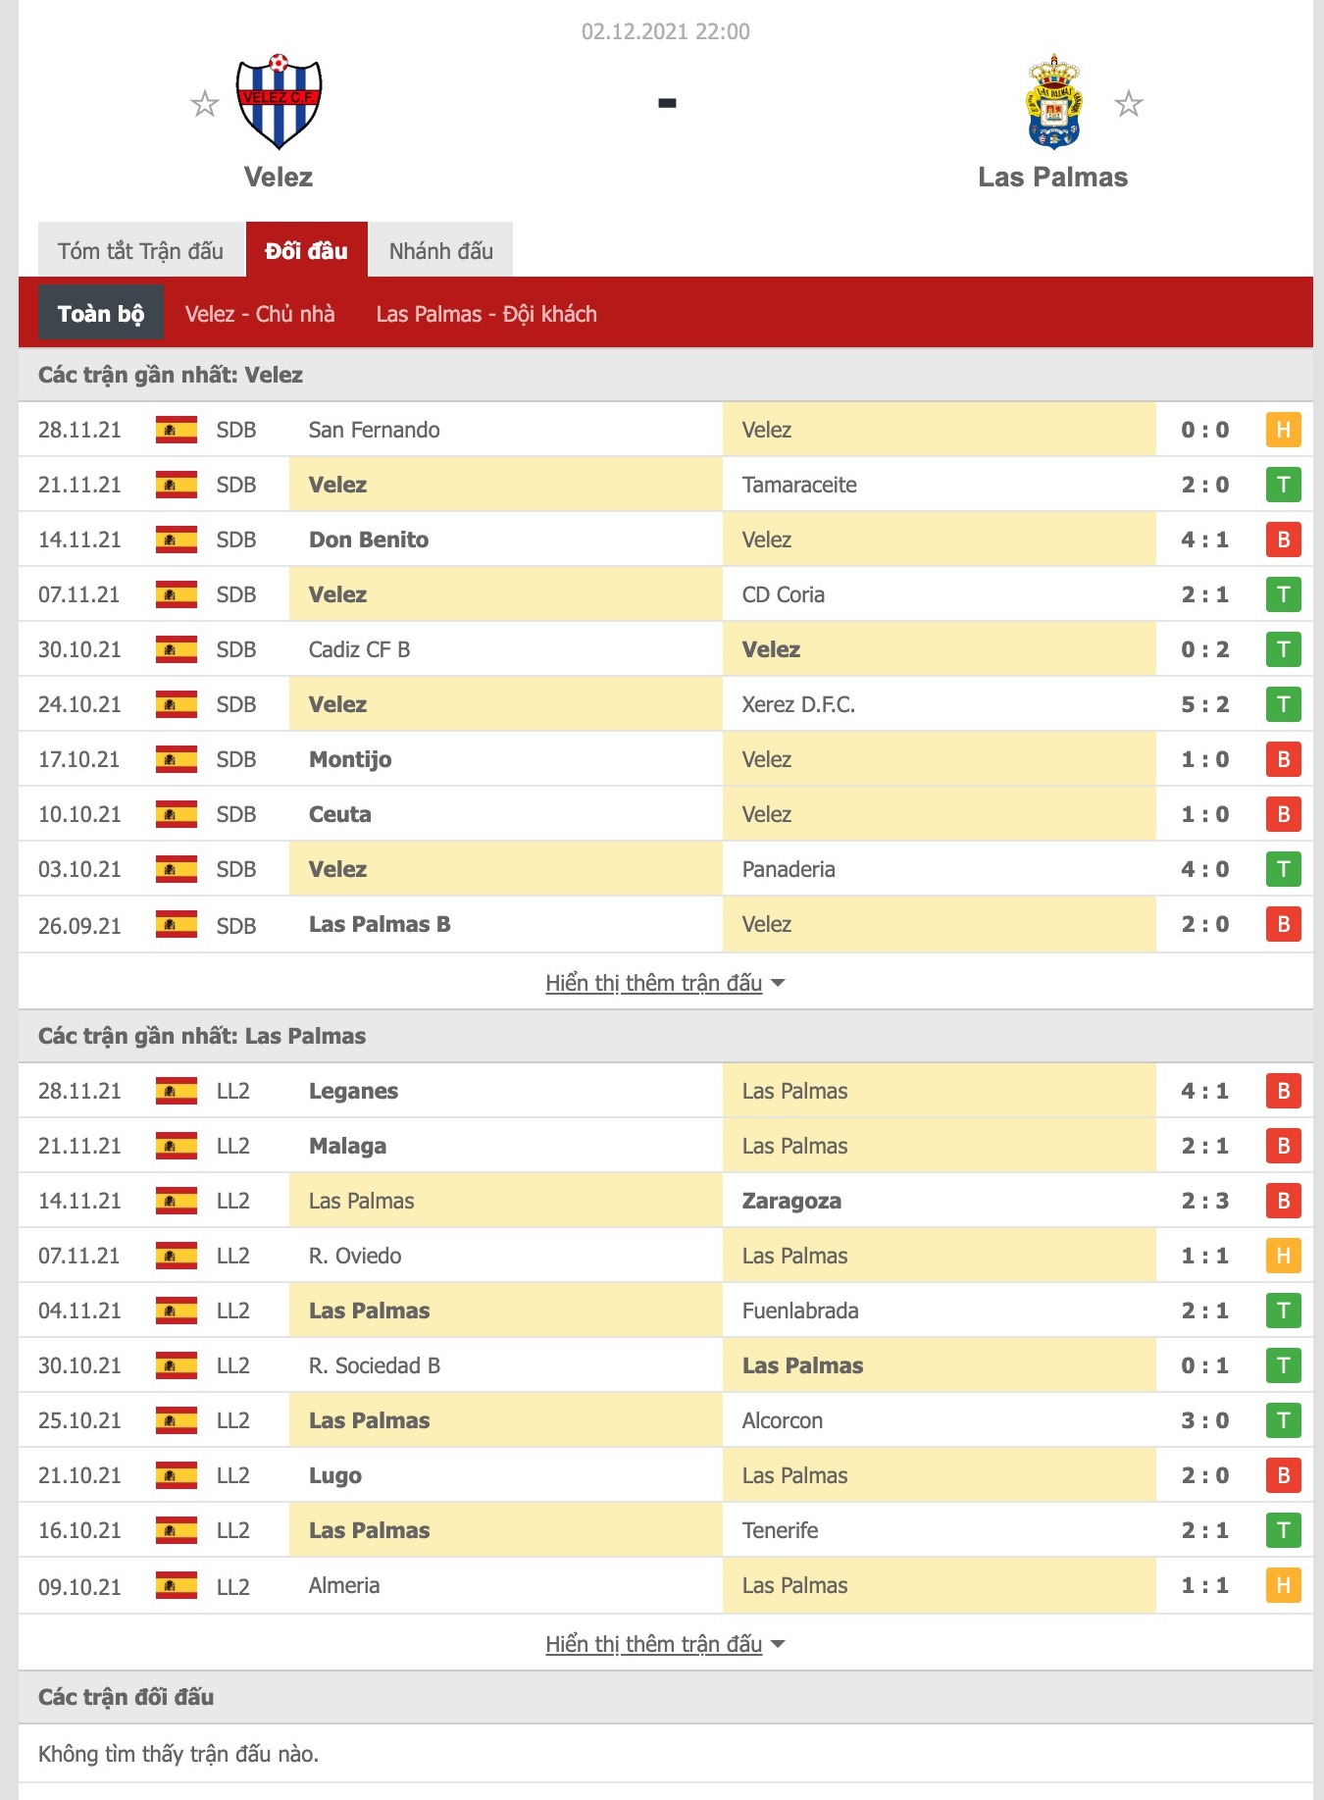The height and width of the screenshot is (1800, 1324).
Task: Open Tamaraceite opponent name
Action: 799,485
